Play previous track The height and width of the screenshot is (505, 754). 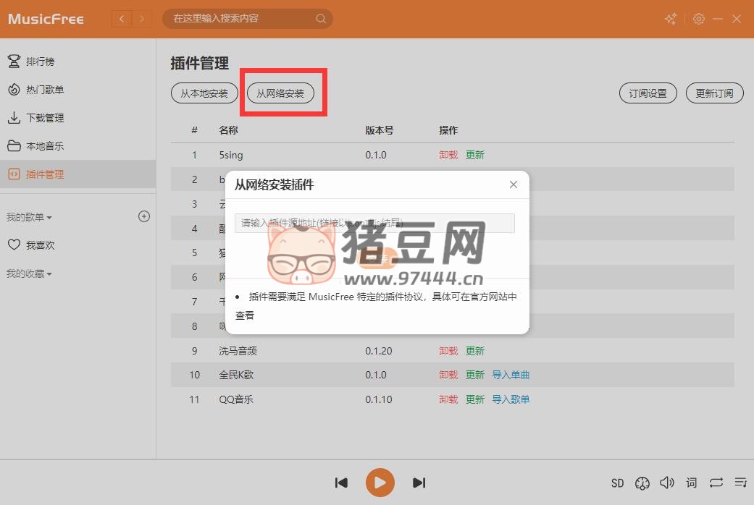pyautogui.click(x=341, y=483)
